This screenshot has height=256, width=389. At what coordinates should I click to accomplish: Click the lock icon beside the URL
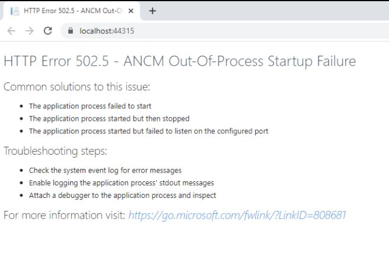pyautogui.click(x=71, y=31)
